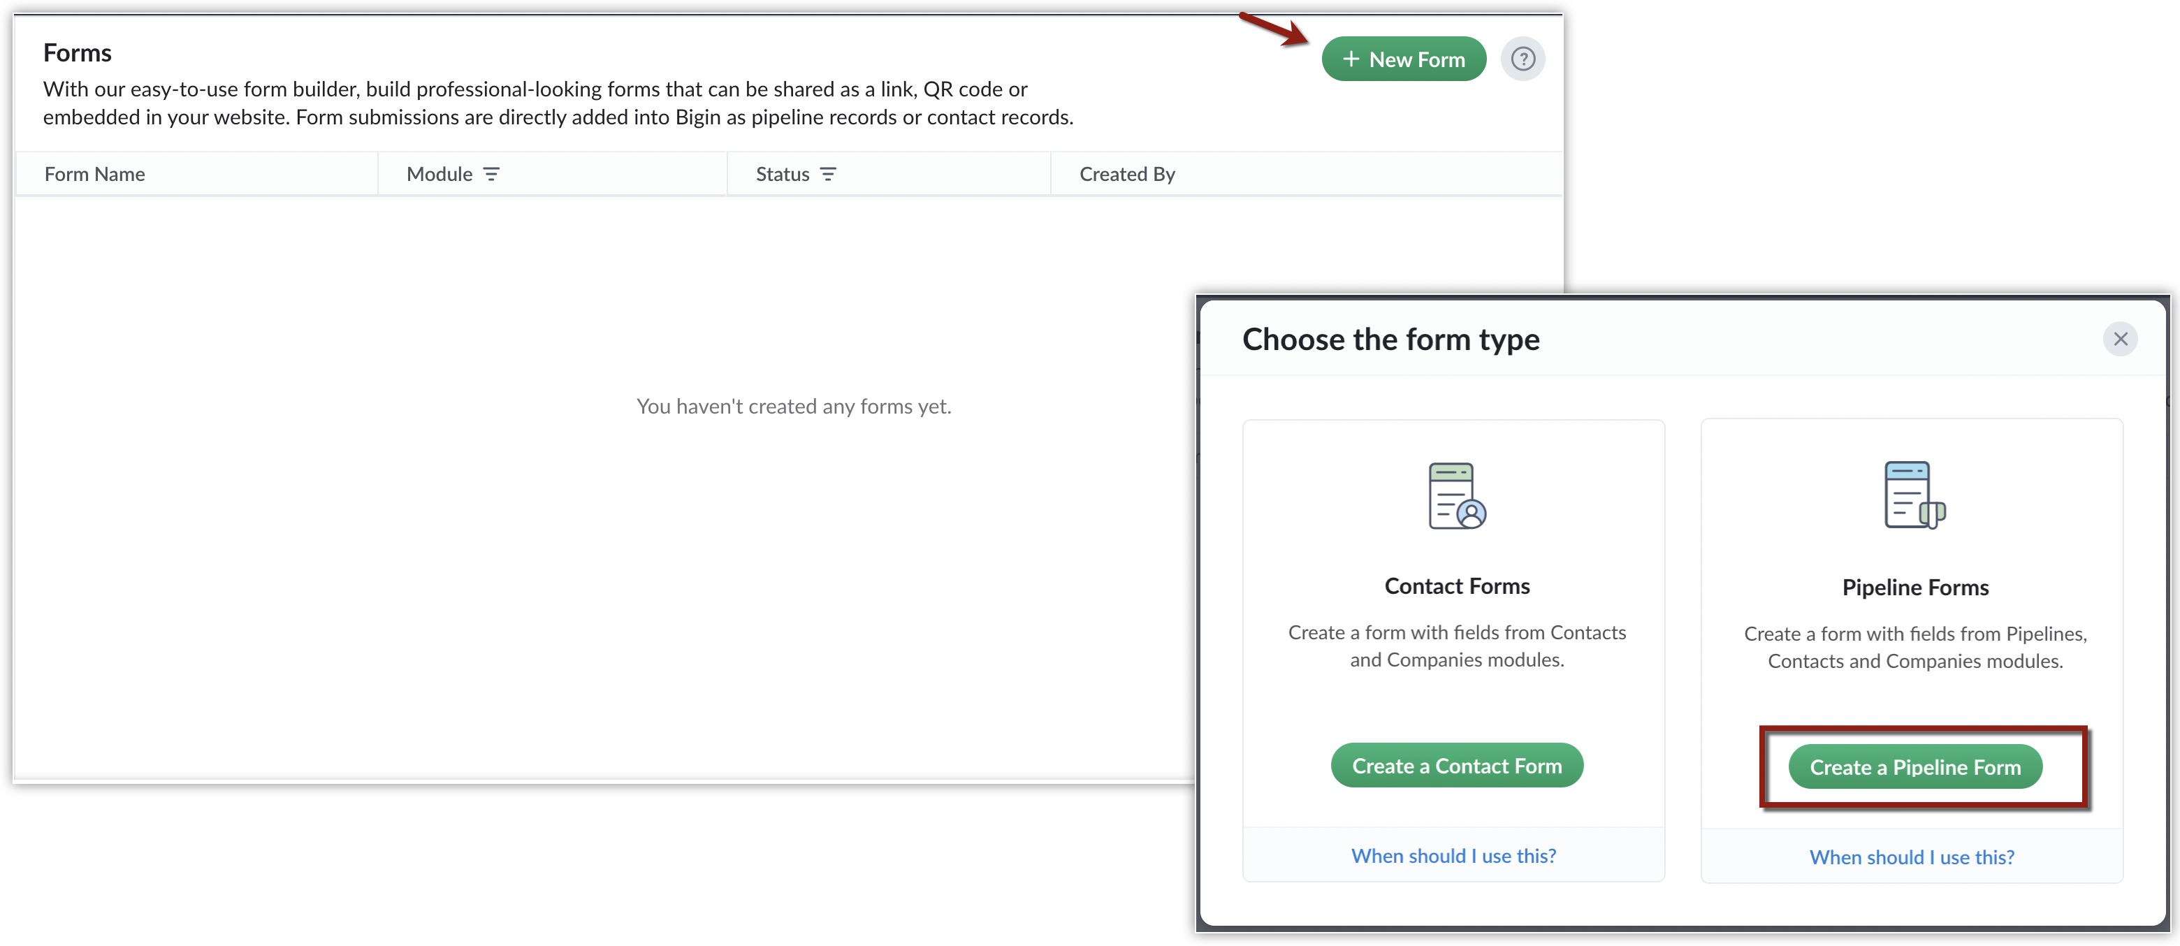
Task: Open When should I use this under Pipeline Forms
Action: click(x=1912, y=858)
